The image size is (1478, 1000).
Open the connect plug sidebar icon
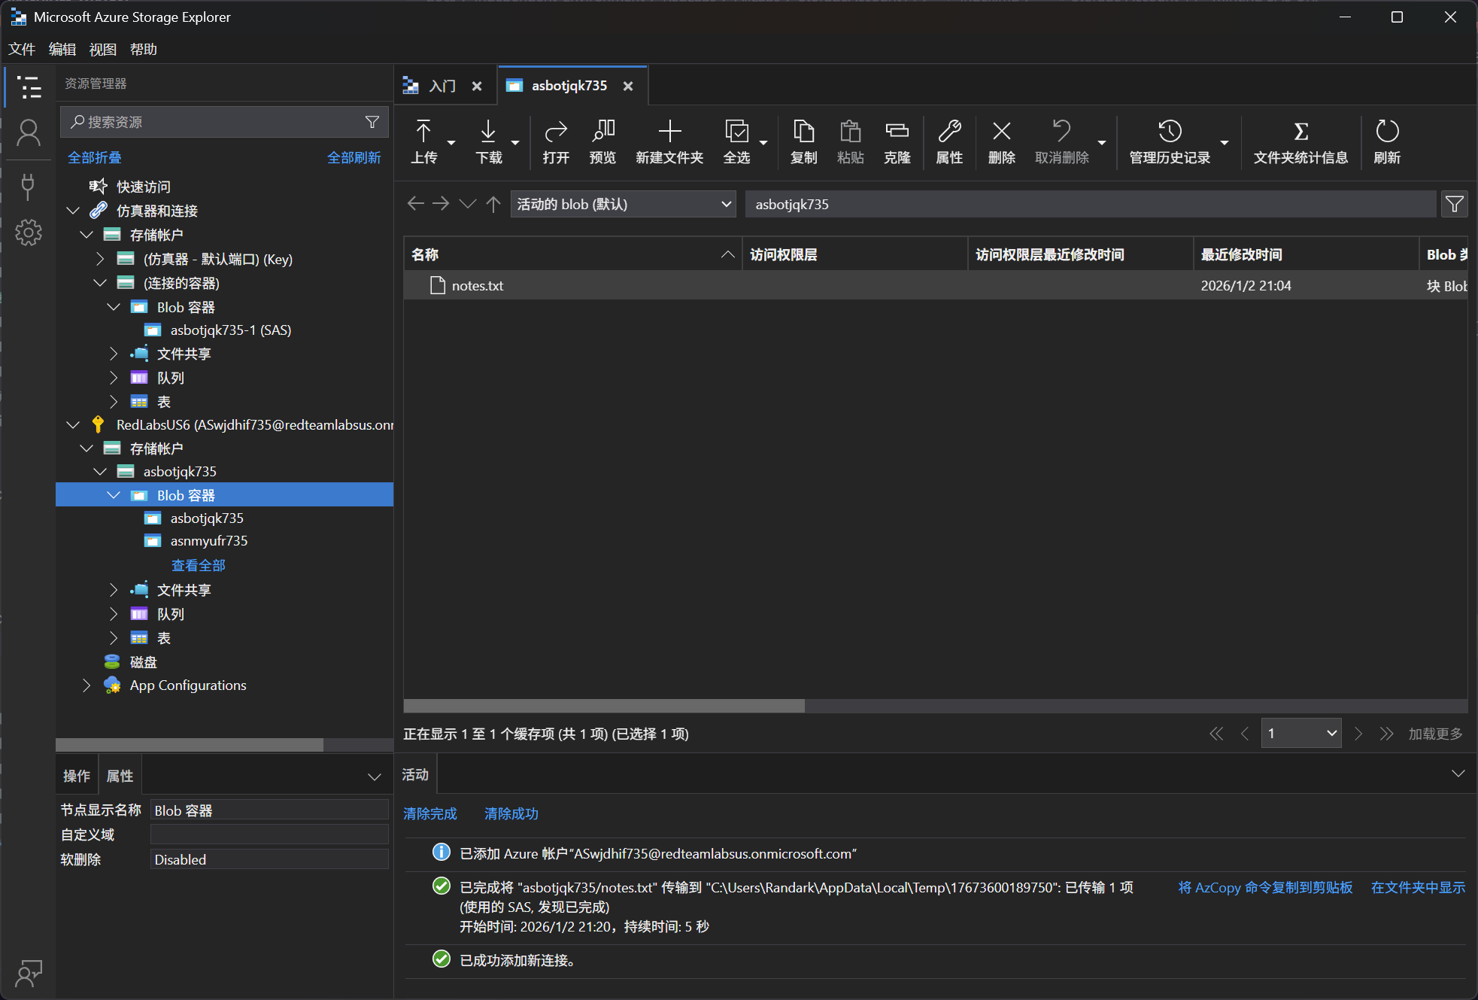click(29, 186)
